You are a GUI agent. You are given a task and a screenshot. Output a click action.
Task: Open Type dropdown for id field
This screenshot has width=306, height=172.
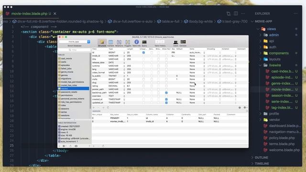tap(124, 53)
